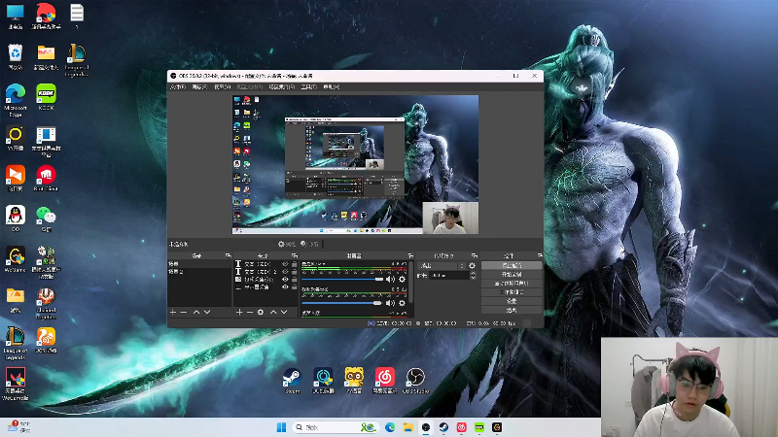Open the 帮助(H) menu in OBS
Viewport: 778px width, 437px height.
click(331, 86)
